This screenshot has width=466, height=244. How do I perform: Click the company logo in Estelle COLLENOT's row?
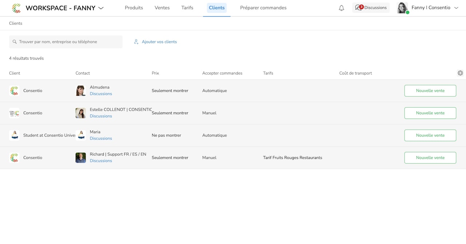14,113
